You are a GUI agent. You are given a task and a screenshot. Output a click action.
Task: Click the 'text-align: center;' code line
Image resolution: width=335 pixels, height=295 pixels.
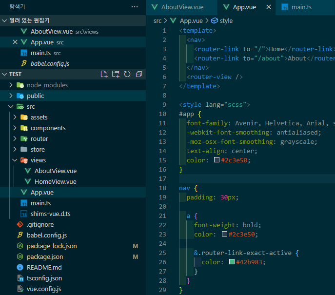(x=222, y=151)
